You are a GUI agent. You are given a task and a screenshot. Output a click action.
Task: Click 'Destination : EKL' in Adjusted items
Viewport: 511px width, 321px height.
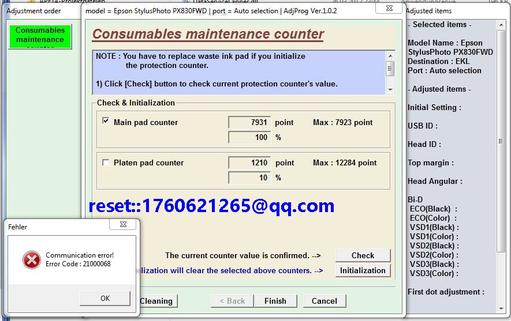(439, 62)
